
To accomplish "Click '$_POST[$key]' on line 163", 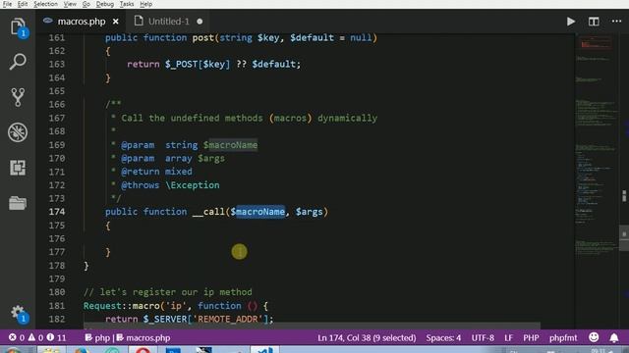I will coord(198,64).
